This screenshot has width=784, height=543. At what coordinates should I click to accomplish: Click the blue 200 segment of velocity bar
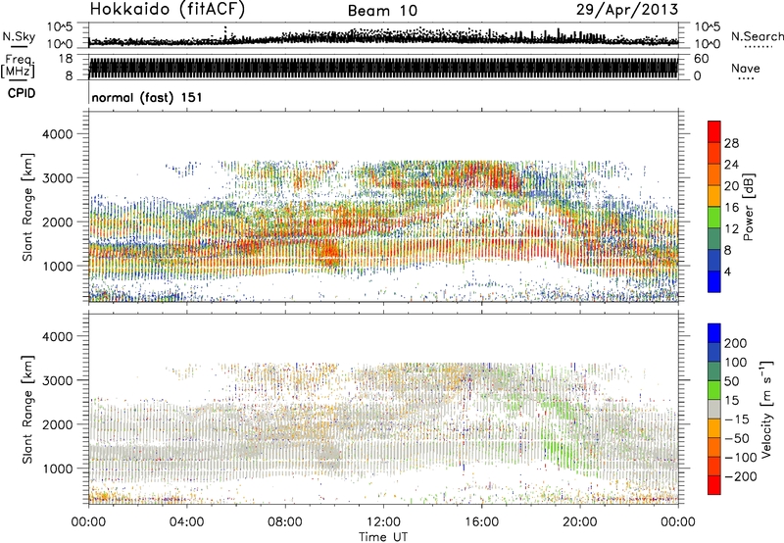[x=714, y=333]
